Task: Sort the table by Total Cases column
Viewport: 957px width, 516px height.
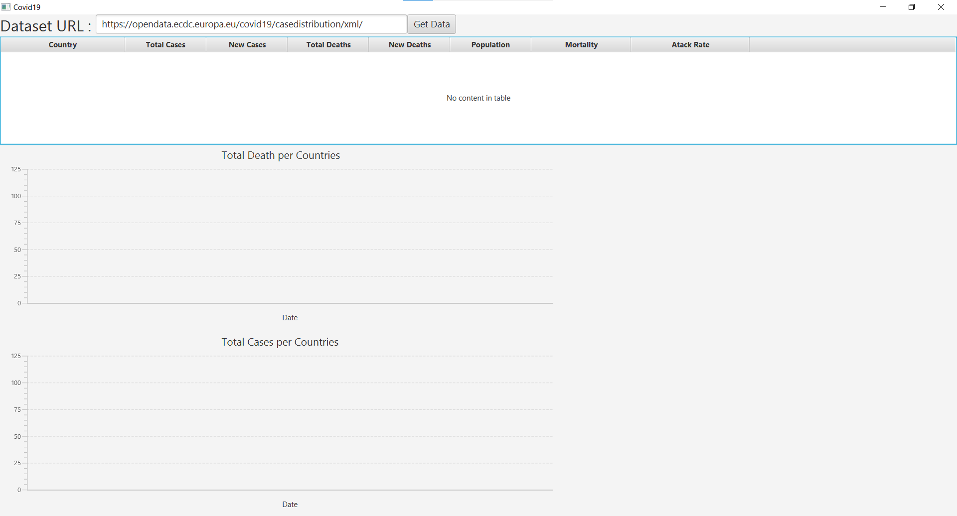Action: (x=165, y=44)
